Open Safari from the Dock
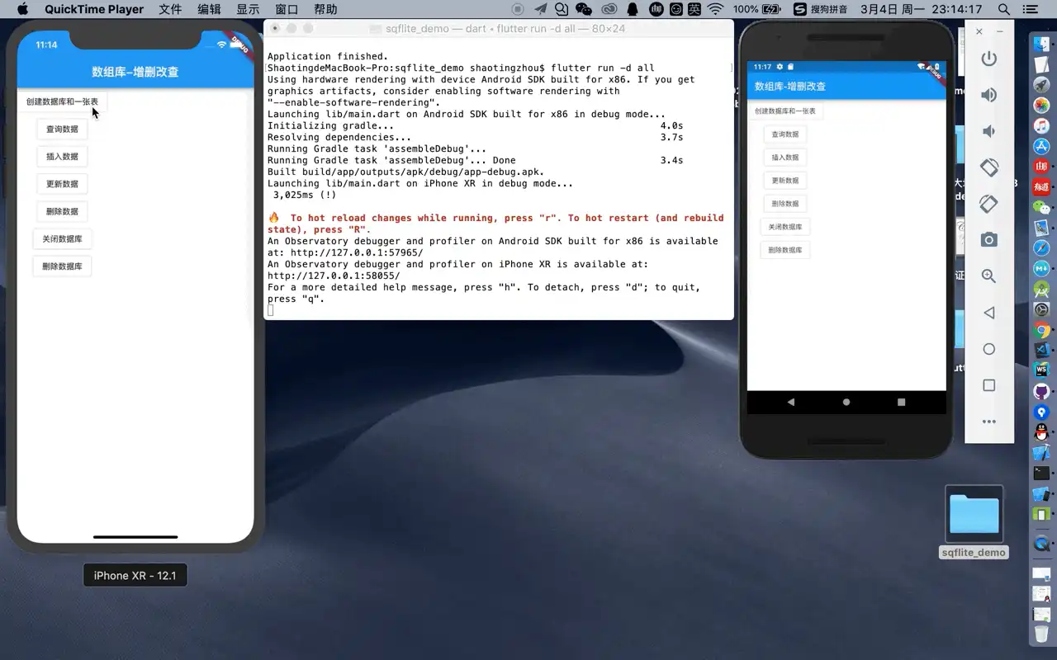 coord(1041,247)
